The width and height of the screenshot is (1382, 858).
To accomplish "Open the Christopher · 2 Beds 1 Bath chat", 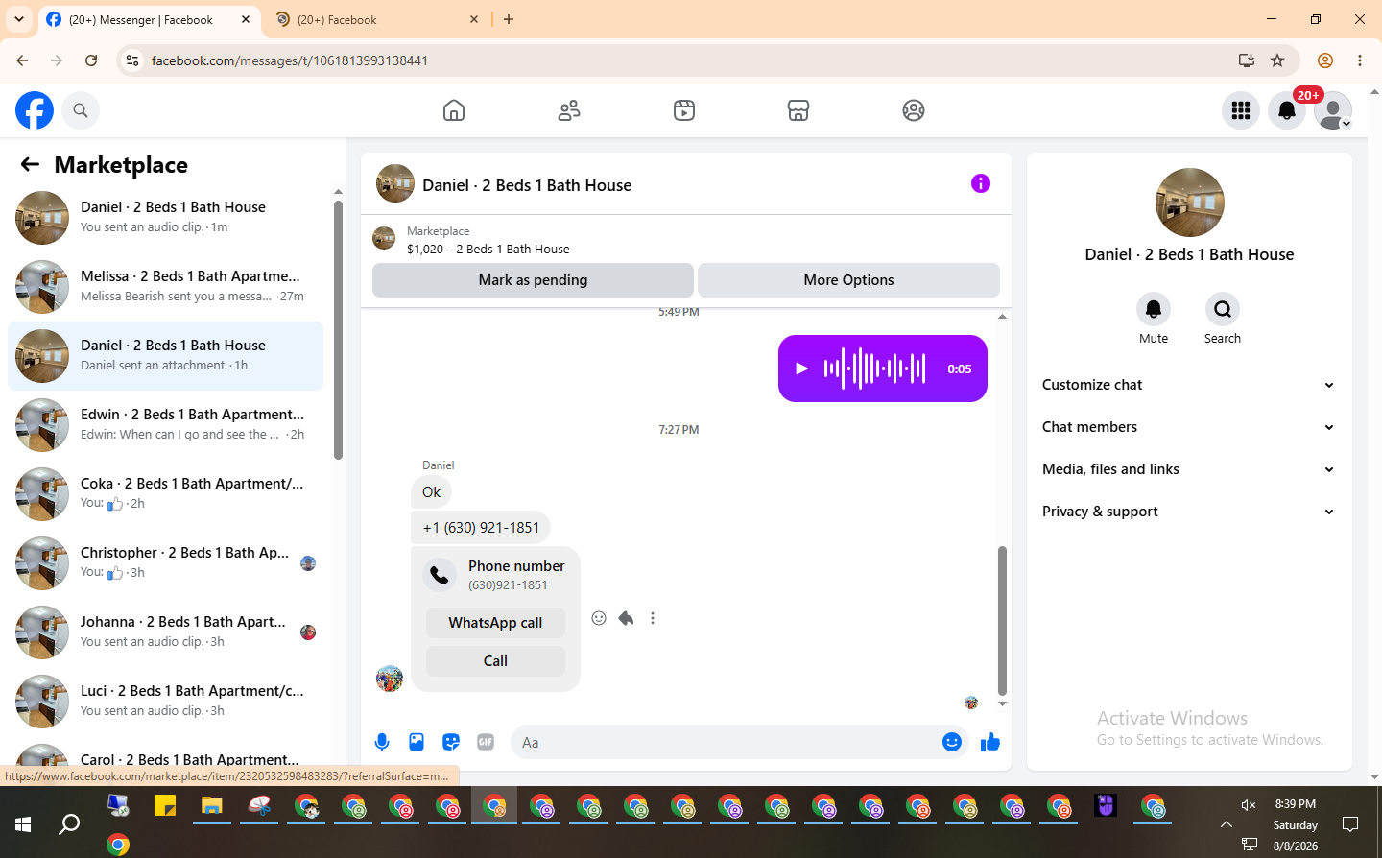I will [165, 563].
